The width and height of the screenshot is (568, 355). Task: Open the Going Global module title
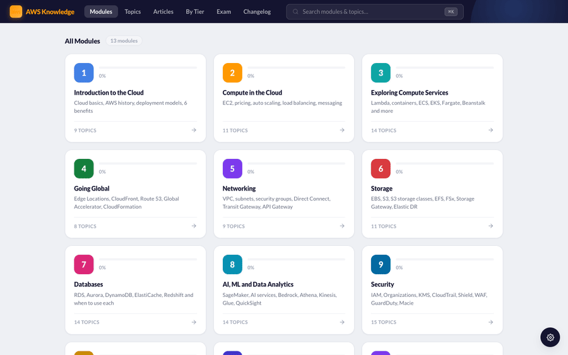[92, 189]
